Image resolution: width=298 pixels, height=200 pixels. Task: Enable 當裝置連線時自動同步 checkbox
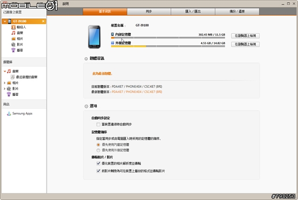click(98, 124)
